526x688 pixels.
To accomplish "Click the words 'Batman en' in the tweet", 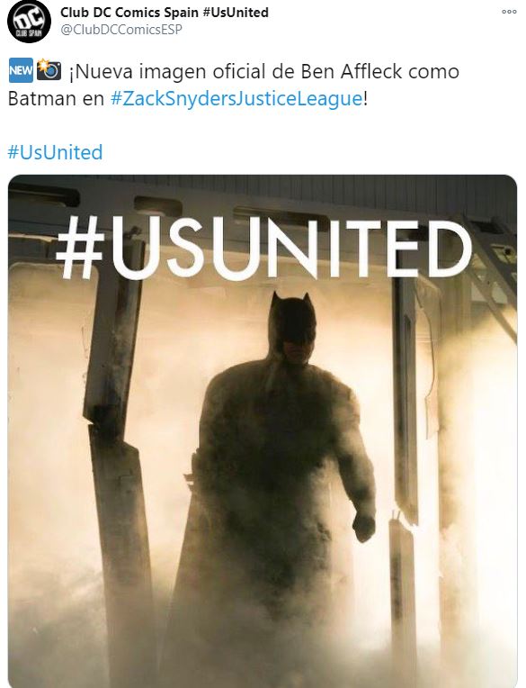I will (x=56, y=98).
